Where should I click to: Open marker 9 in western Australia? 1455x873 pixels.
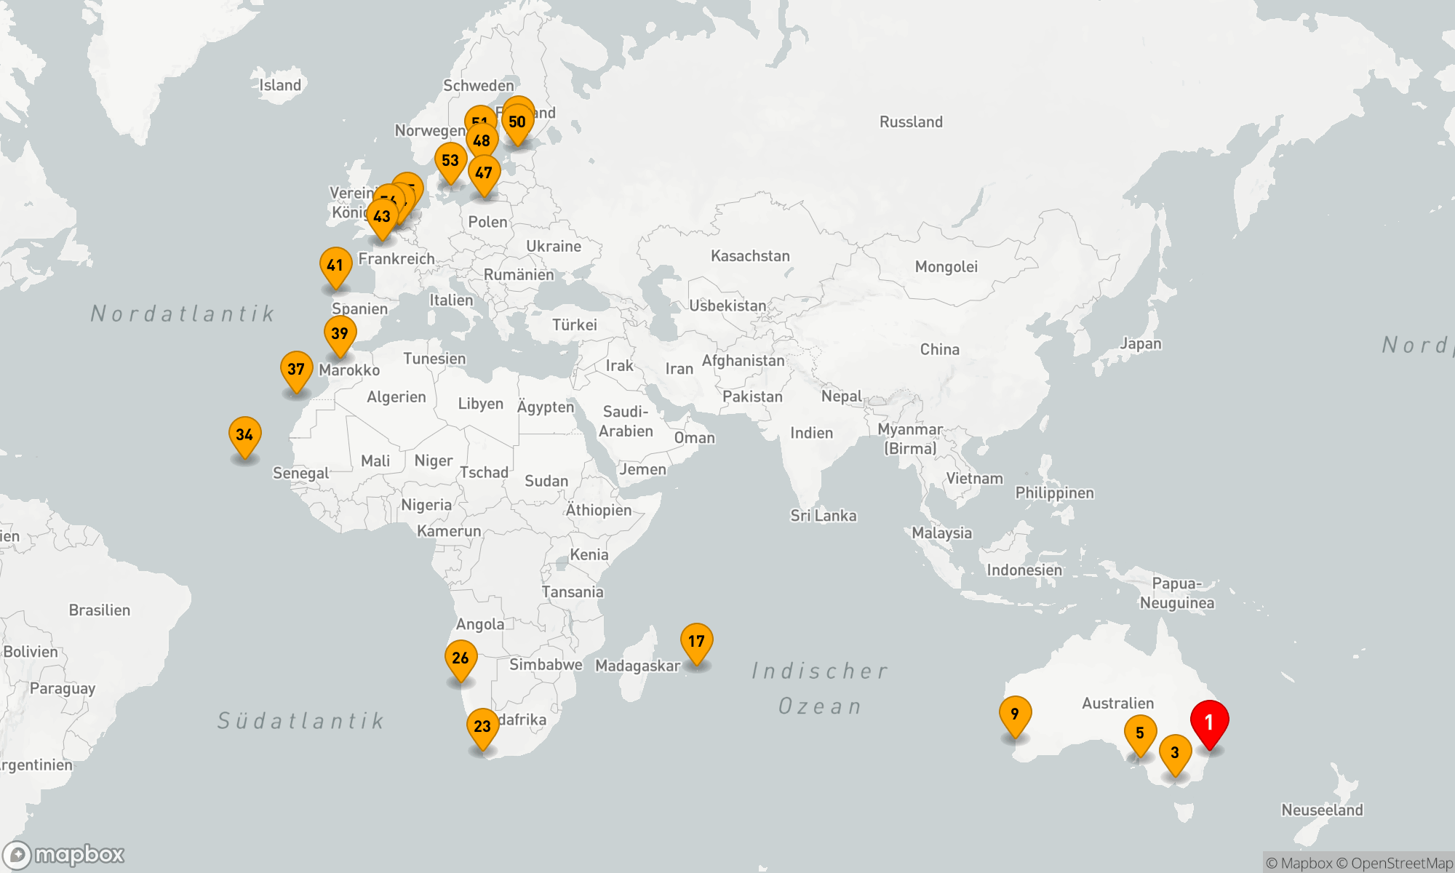click(1015, 714)
